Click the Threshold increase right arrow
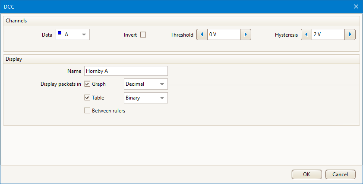The height and width of the screenshot is (184, 363). coord(246,35)
